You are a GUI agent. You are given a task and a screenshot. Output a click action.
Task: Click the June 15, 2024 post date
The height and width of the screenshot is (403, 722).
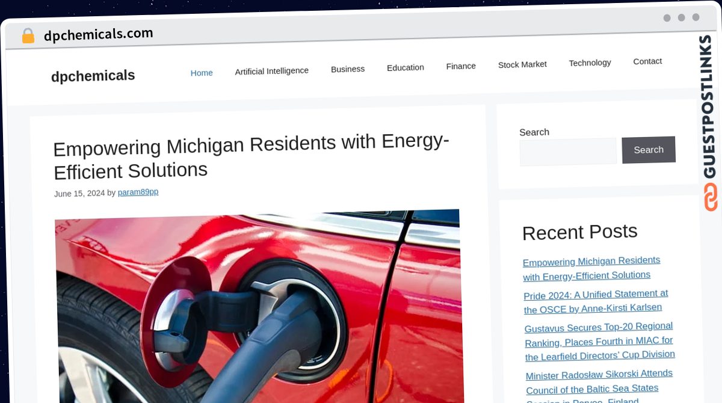[x=79, y=194]
